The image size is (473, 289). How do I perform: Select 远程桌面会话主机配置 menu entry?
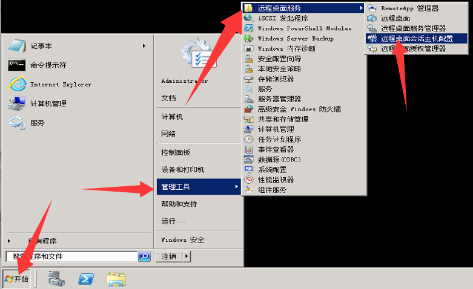416,39
